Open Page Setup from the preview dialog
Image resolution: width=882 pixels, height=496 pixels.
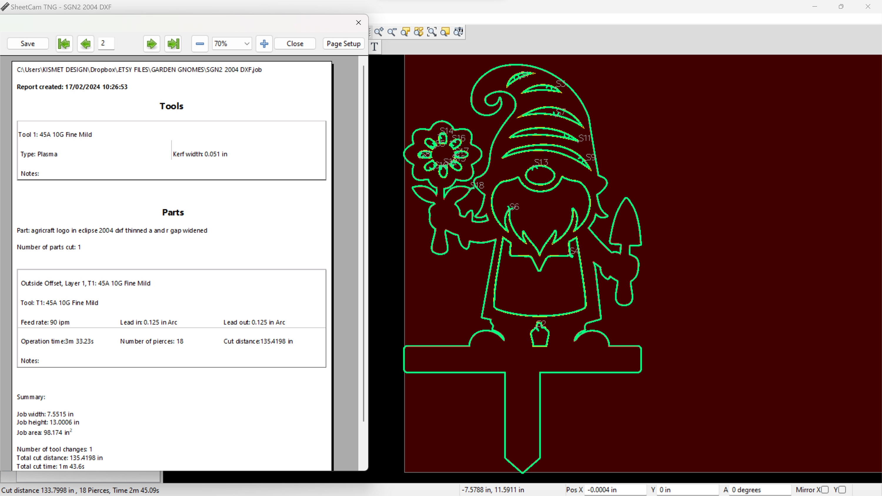pyautogui.click(x=343, y=43)
